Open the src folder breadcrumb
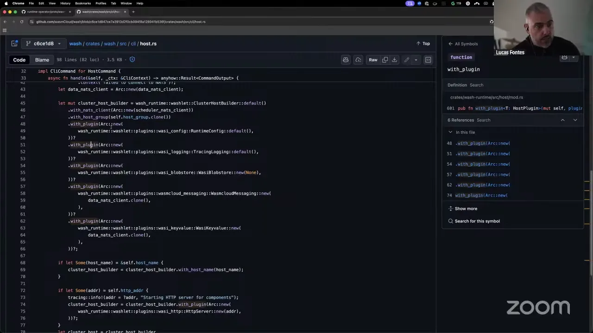The height and width of the screenshot is (333, 593). point(123,43)
